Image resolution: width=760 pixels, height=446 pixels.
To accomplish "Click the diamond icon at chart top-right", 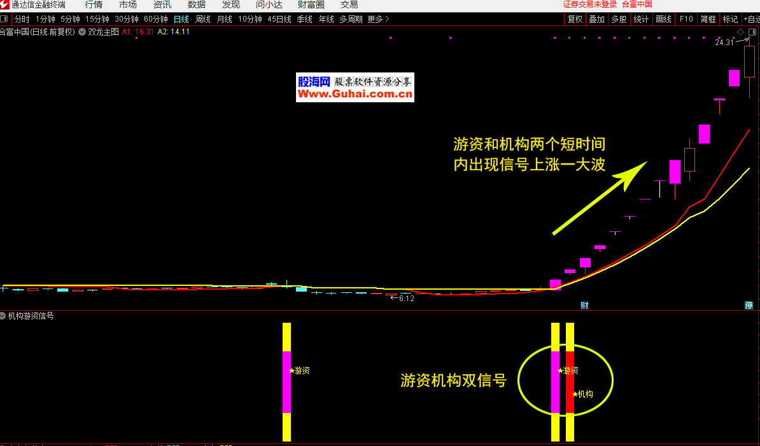I will pos(740,32).
